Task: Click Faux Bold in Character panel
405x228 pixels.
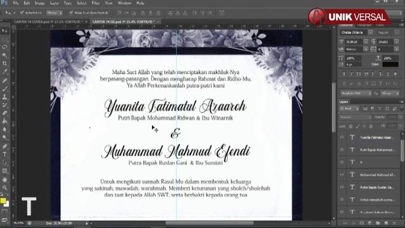Action: (344, 74)
